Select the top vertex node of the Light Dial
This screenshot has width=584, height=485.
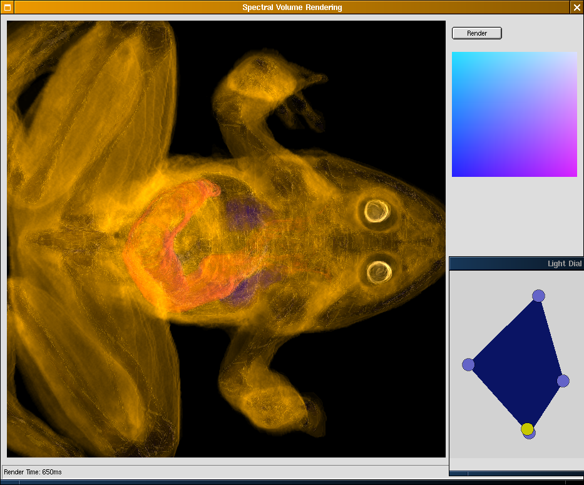(538, 296)
